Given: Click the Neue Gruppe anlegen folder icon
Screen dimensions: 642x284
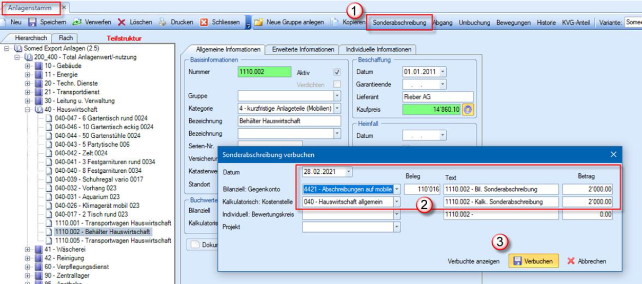Looking at the screenshot, I should tap(258, 23).
